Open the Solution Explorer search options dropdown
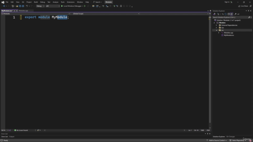Image resolution: width=253 pixels, height=142 pixels. point(251,17)
